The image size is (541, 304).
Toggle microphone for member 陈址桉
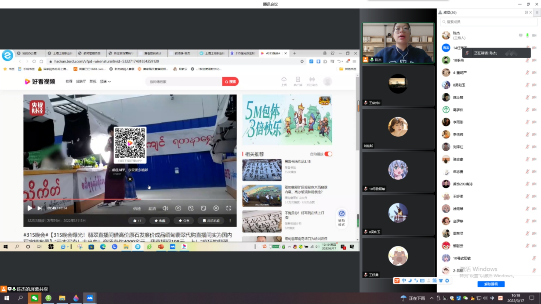point(527,97)
